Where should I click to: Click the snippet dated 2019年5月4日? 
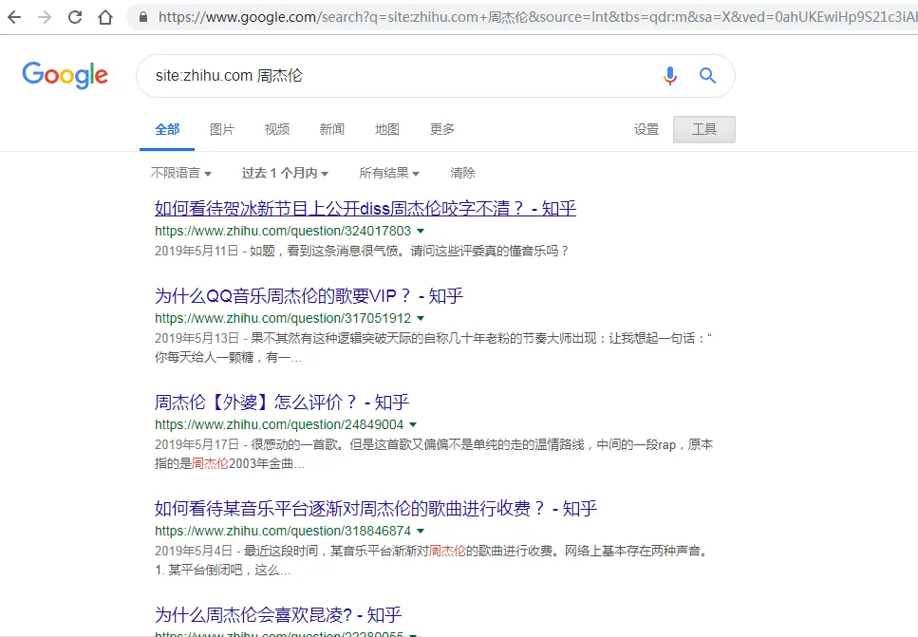pos(433,560)
